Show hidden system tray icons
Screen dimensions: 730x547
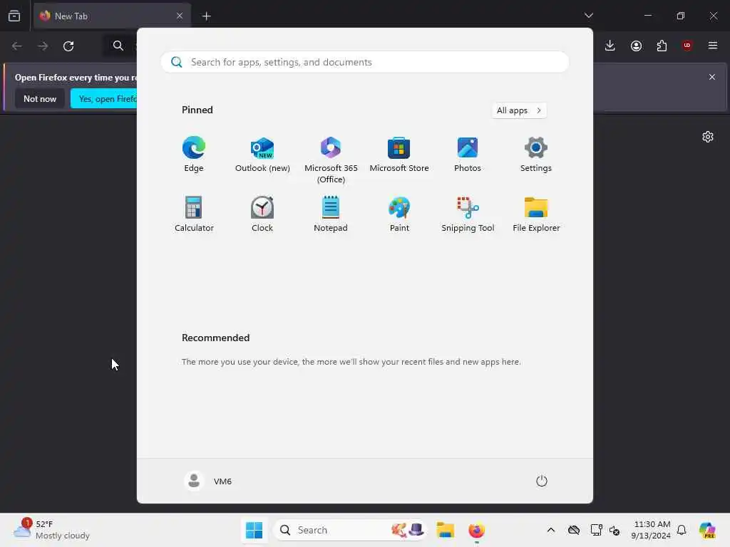551,530
